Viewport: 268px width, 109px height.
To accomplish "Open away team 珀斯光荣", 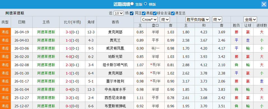I will pyautogui.click(x=115, y=56).
